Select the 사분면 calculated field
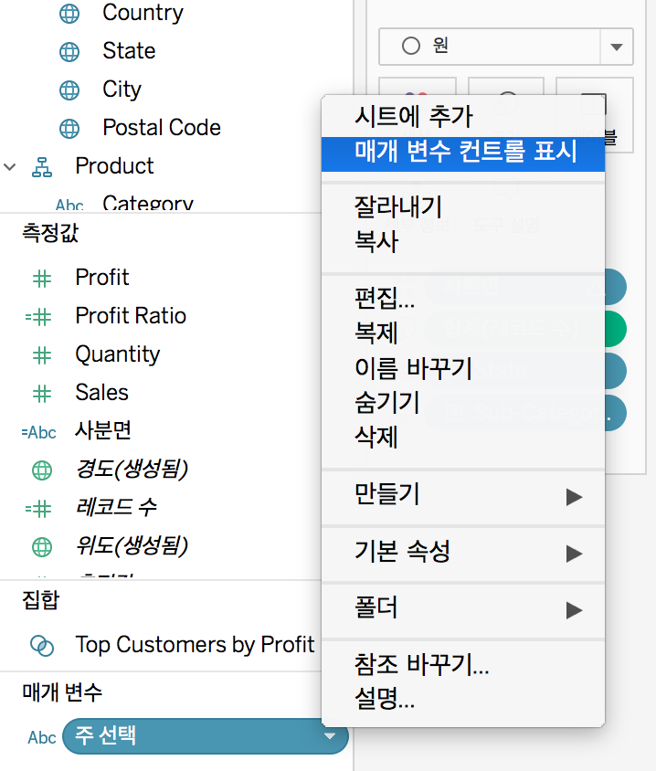 coord(102,431)
